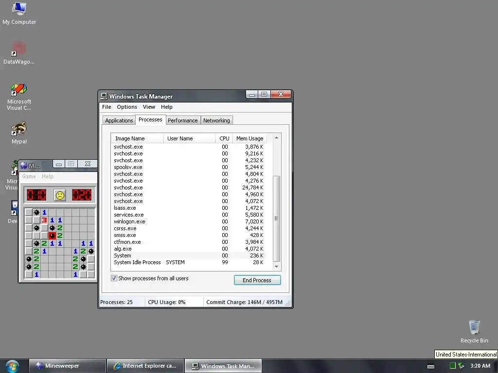498x373 pixels.
Task: Select the csrss.exe process
Action: [189, 228]
